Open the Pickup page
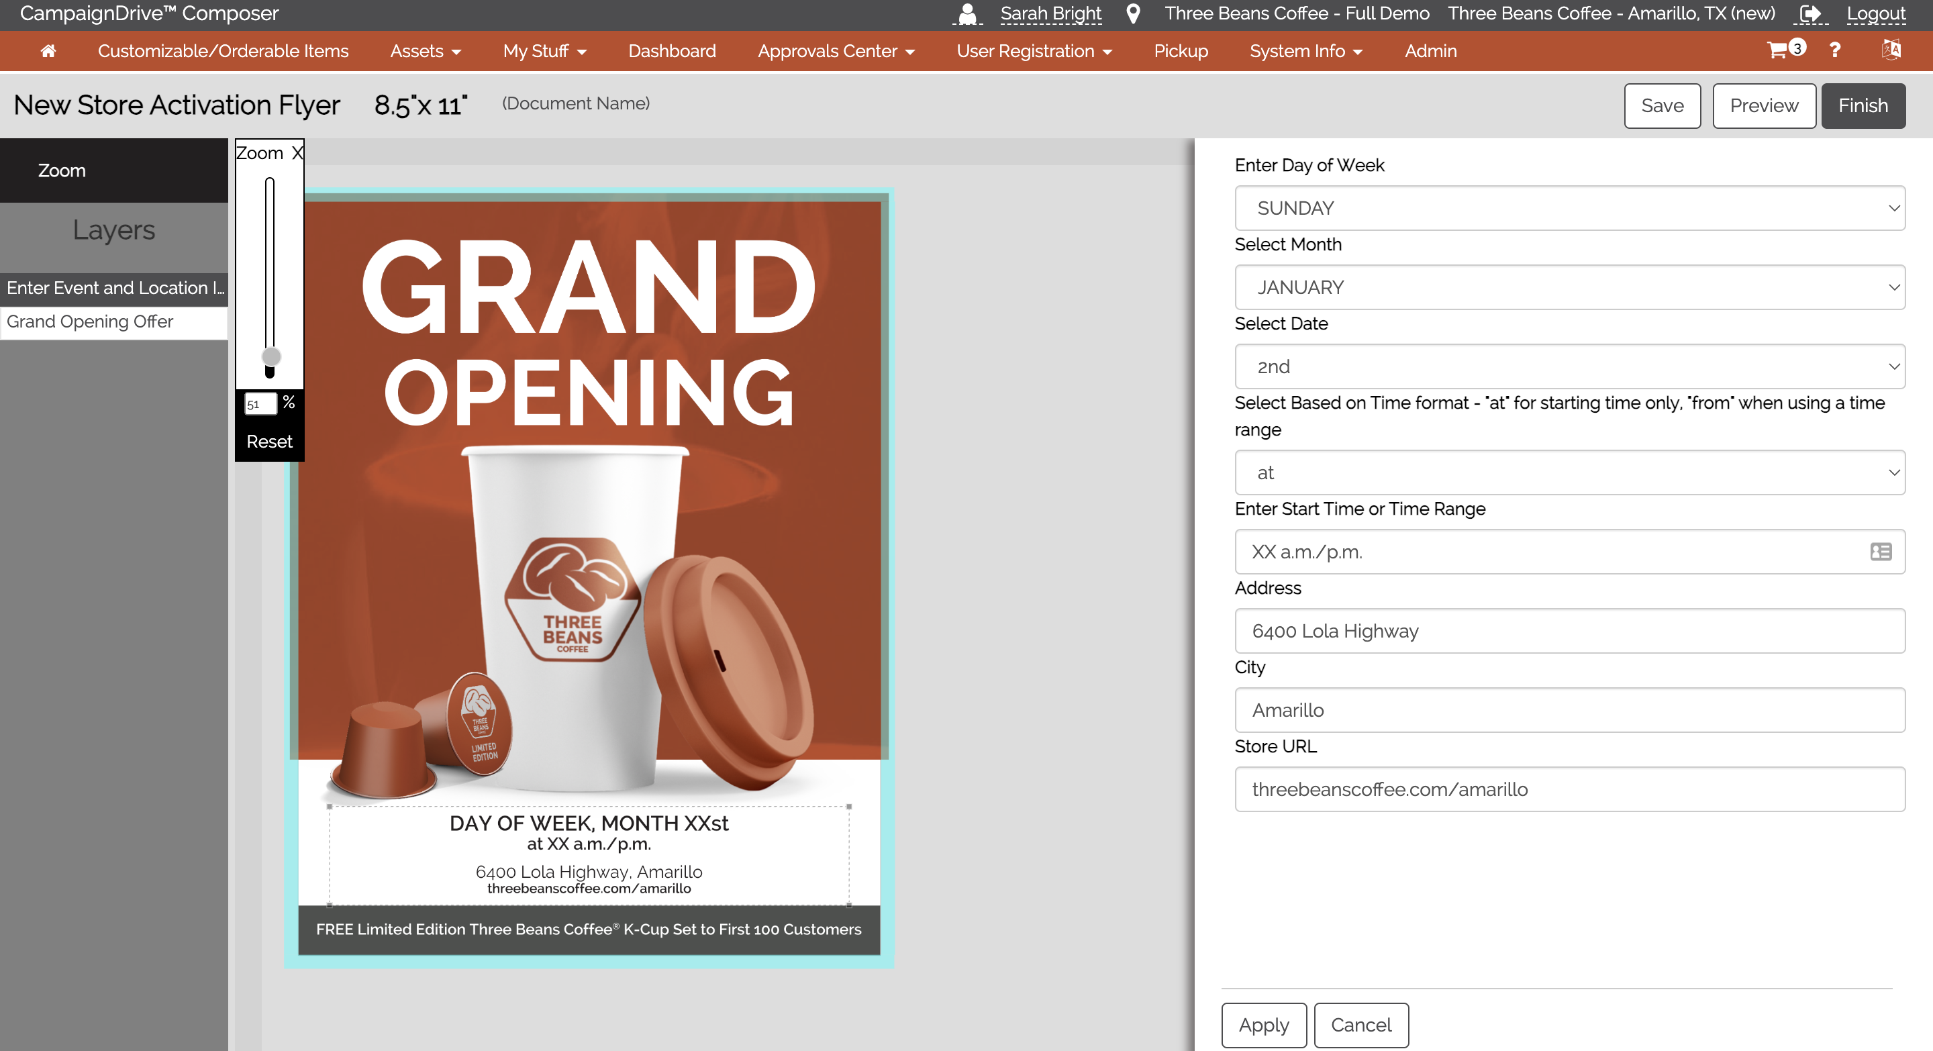The image size is (1933, 1051). click(1181, 51)
